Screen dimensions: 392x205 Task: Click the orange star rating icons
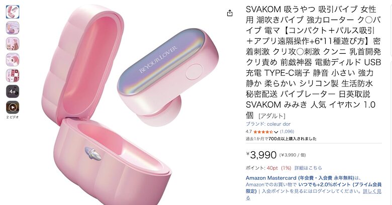pyautogui.click(x=263, y=132)
